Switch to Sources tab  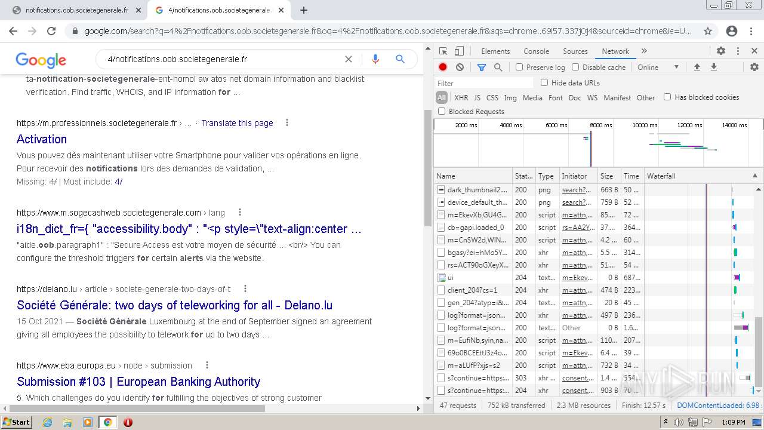point(575,51)
